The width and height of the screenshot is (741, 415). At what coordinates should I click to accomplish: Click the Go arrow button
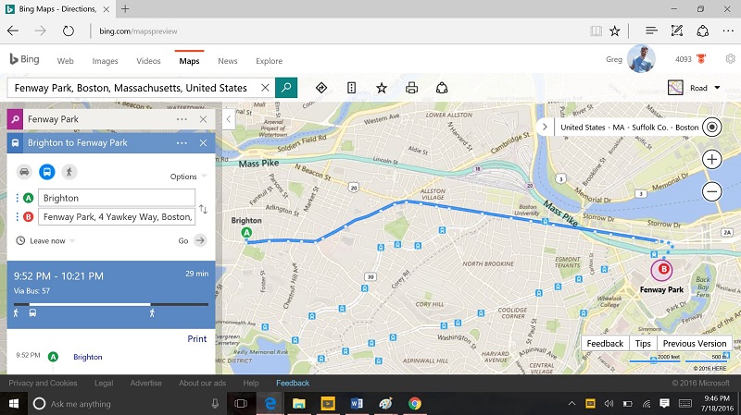(200, 240)
